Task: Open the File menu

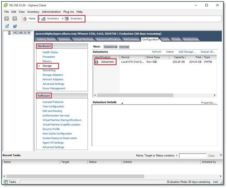Action: coord(7,12)
